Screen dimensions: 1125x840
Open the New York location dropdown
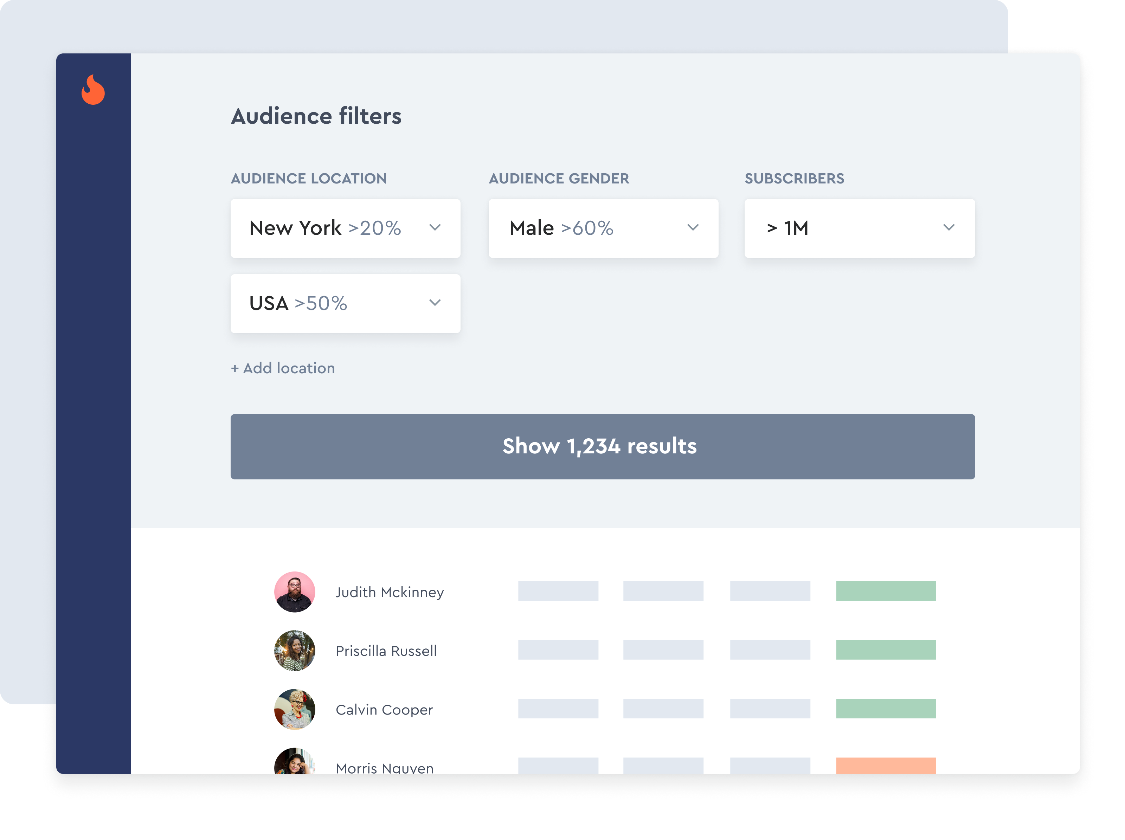click(345, 228)
